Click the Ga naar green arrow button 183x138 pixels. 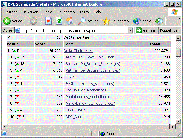[x=139, y=31]
